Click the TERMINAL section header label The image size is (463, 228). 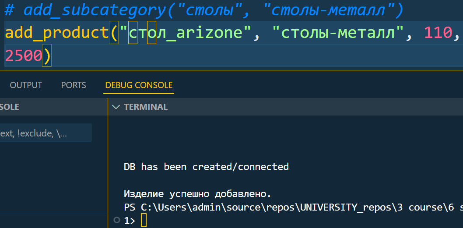146,107
